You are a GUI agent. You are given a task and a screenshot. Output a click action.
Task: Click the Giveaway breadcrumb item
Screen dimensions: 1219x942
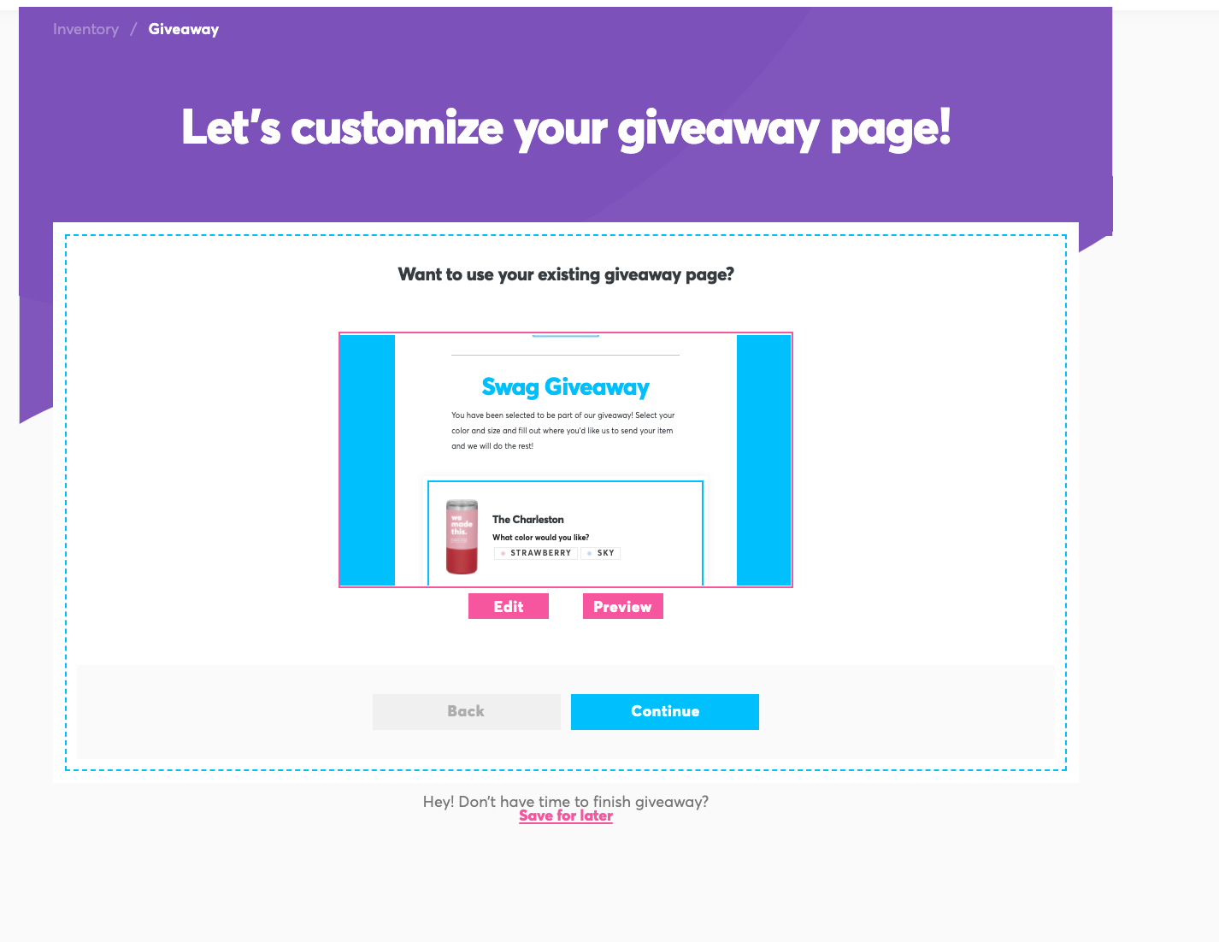coord(183,29)
